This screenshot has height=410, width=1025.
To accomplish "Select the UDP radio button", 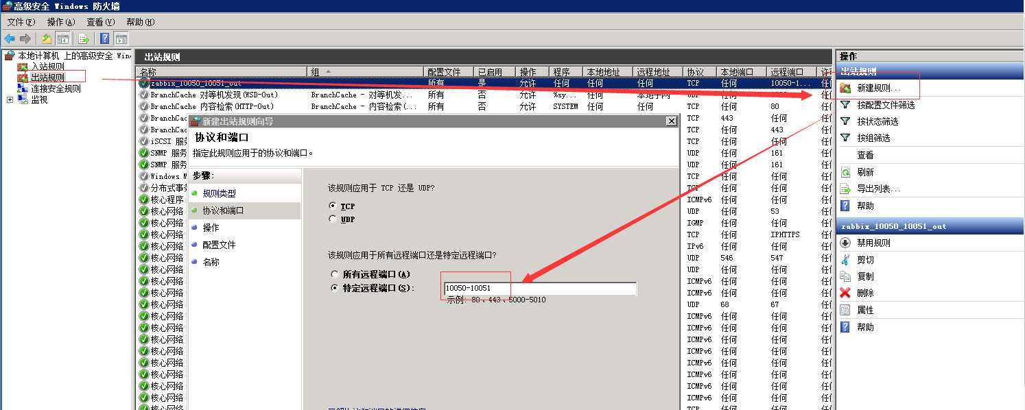I will [x=333, y=219].
